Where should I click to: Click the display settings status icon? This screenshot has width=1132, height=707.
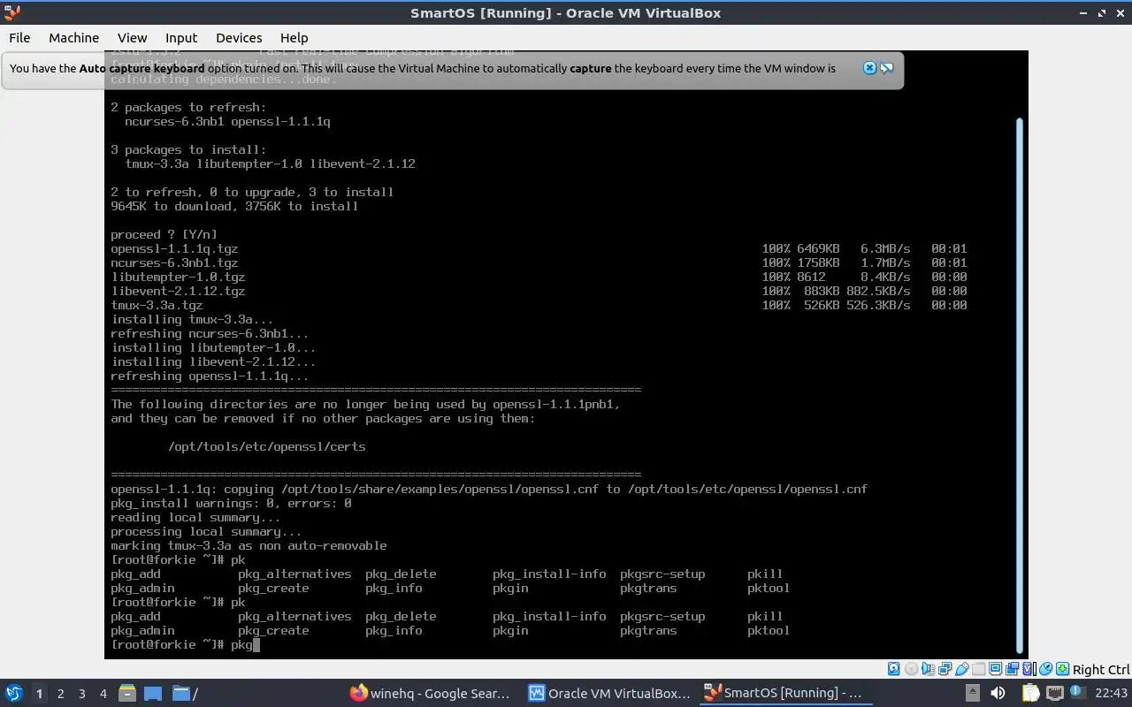click(x=995, y=669)
